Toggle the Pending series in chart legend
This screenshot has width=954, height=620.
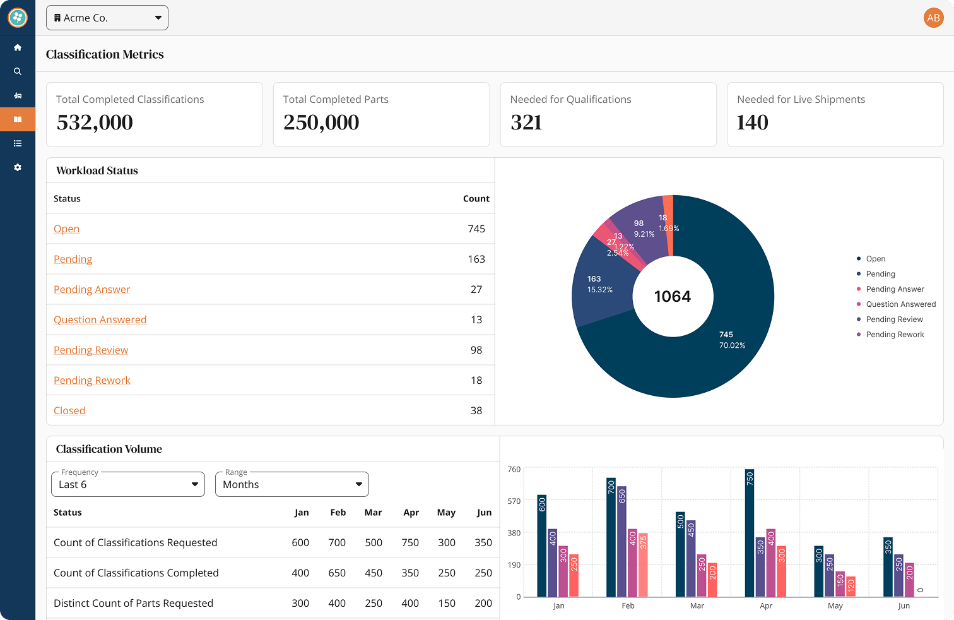[876, 274]
